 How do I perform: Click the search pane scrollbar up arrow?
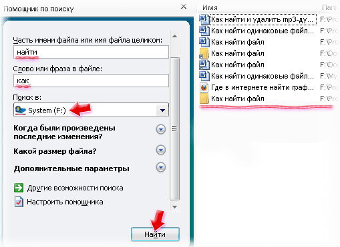pyautogui.click(x=175, y=36)
